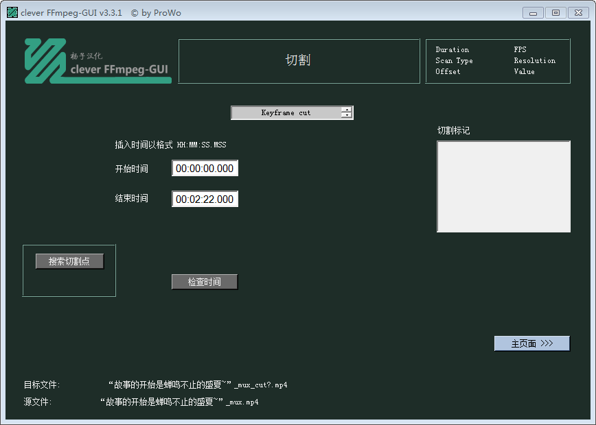Image resolution: width=596 pixels, height=425 pixels.
Task: Click the 检查时间 button
Action: pos(205,282)
